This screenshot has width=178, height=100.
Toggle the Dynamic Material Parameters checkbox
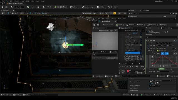[x=141, y=41]
